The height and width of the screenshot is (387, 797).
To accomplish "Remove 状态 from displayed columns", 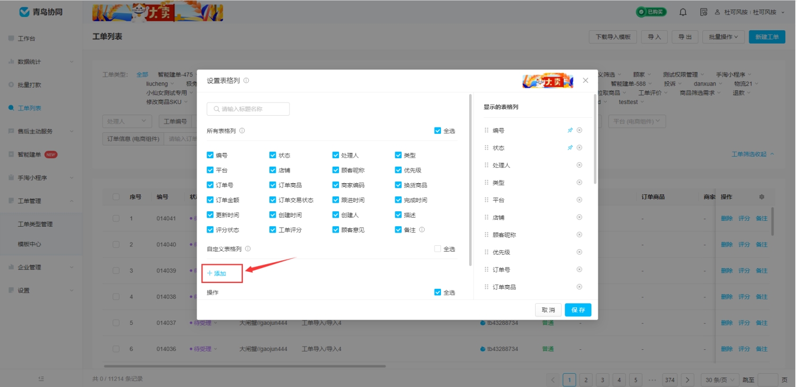I will tap(579, 148).
